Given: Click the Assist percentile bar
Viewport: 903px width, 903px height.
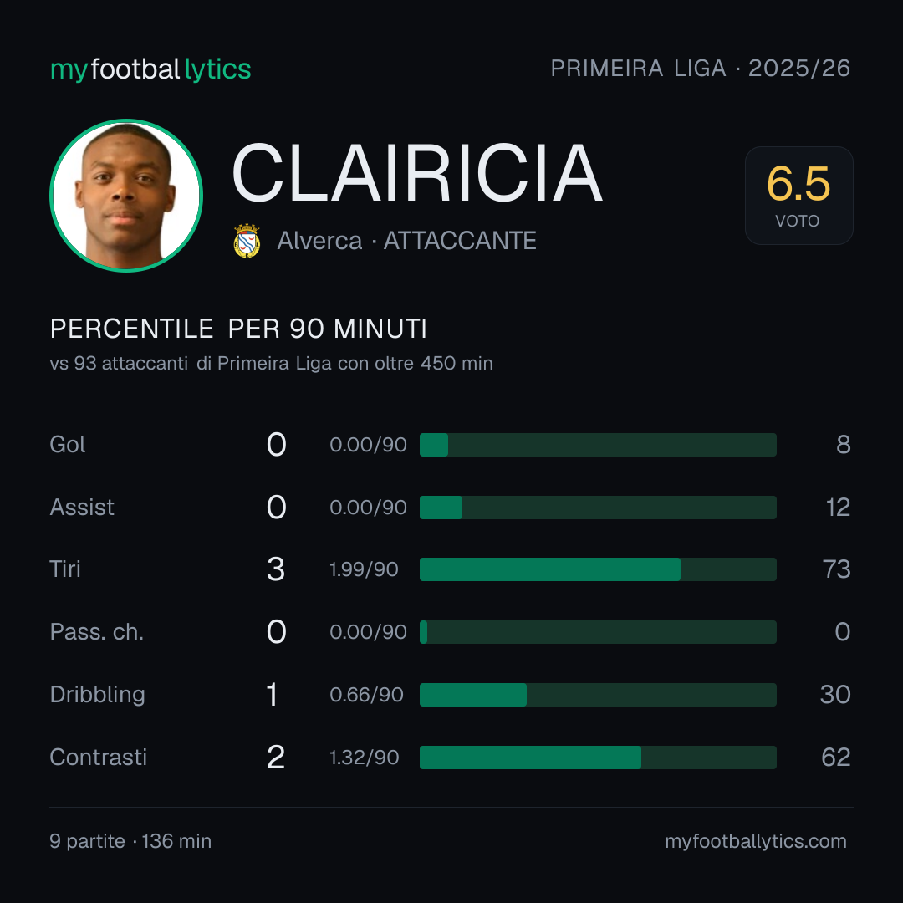Looking at the screenshot, I should pos(598,508).
